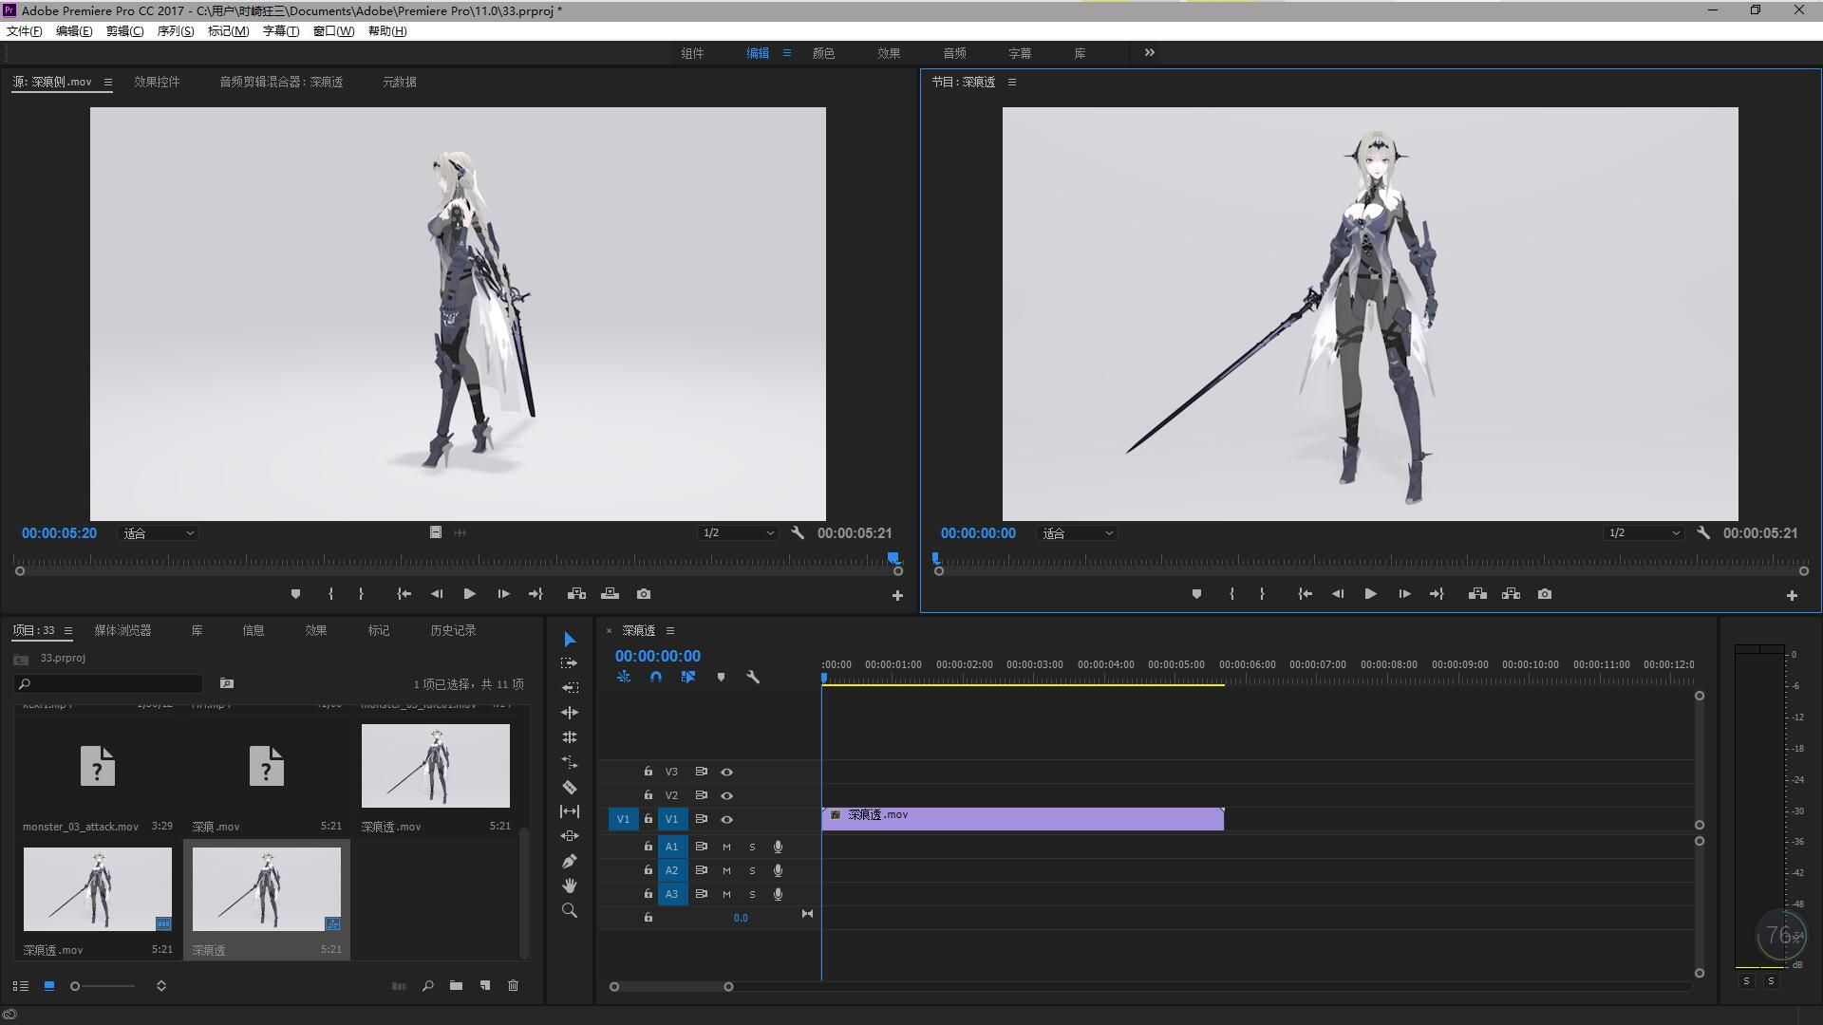The image size is (1823, 1025).
Task: Click Export Frame camera in Source monitor
Action: [644, 594]
